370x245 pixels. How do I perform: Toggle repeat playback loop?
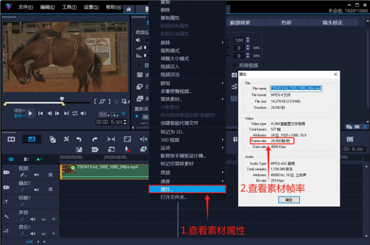75,114
